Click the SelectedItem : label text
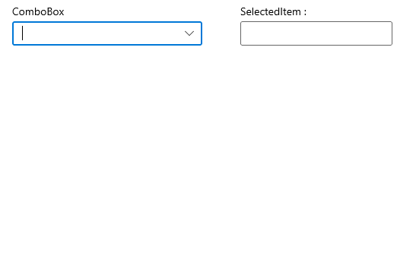416x275 pixels. [273, 11]
